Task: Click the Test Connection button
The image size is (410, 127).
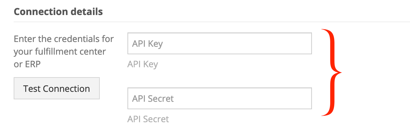Action: pos(57,88)
